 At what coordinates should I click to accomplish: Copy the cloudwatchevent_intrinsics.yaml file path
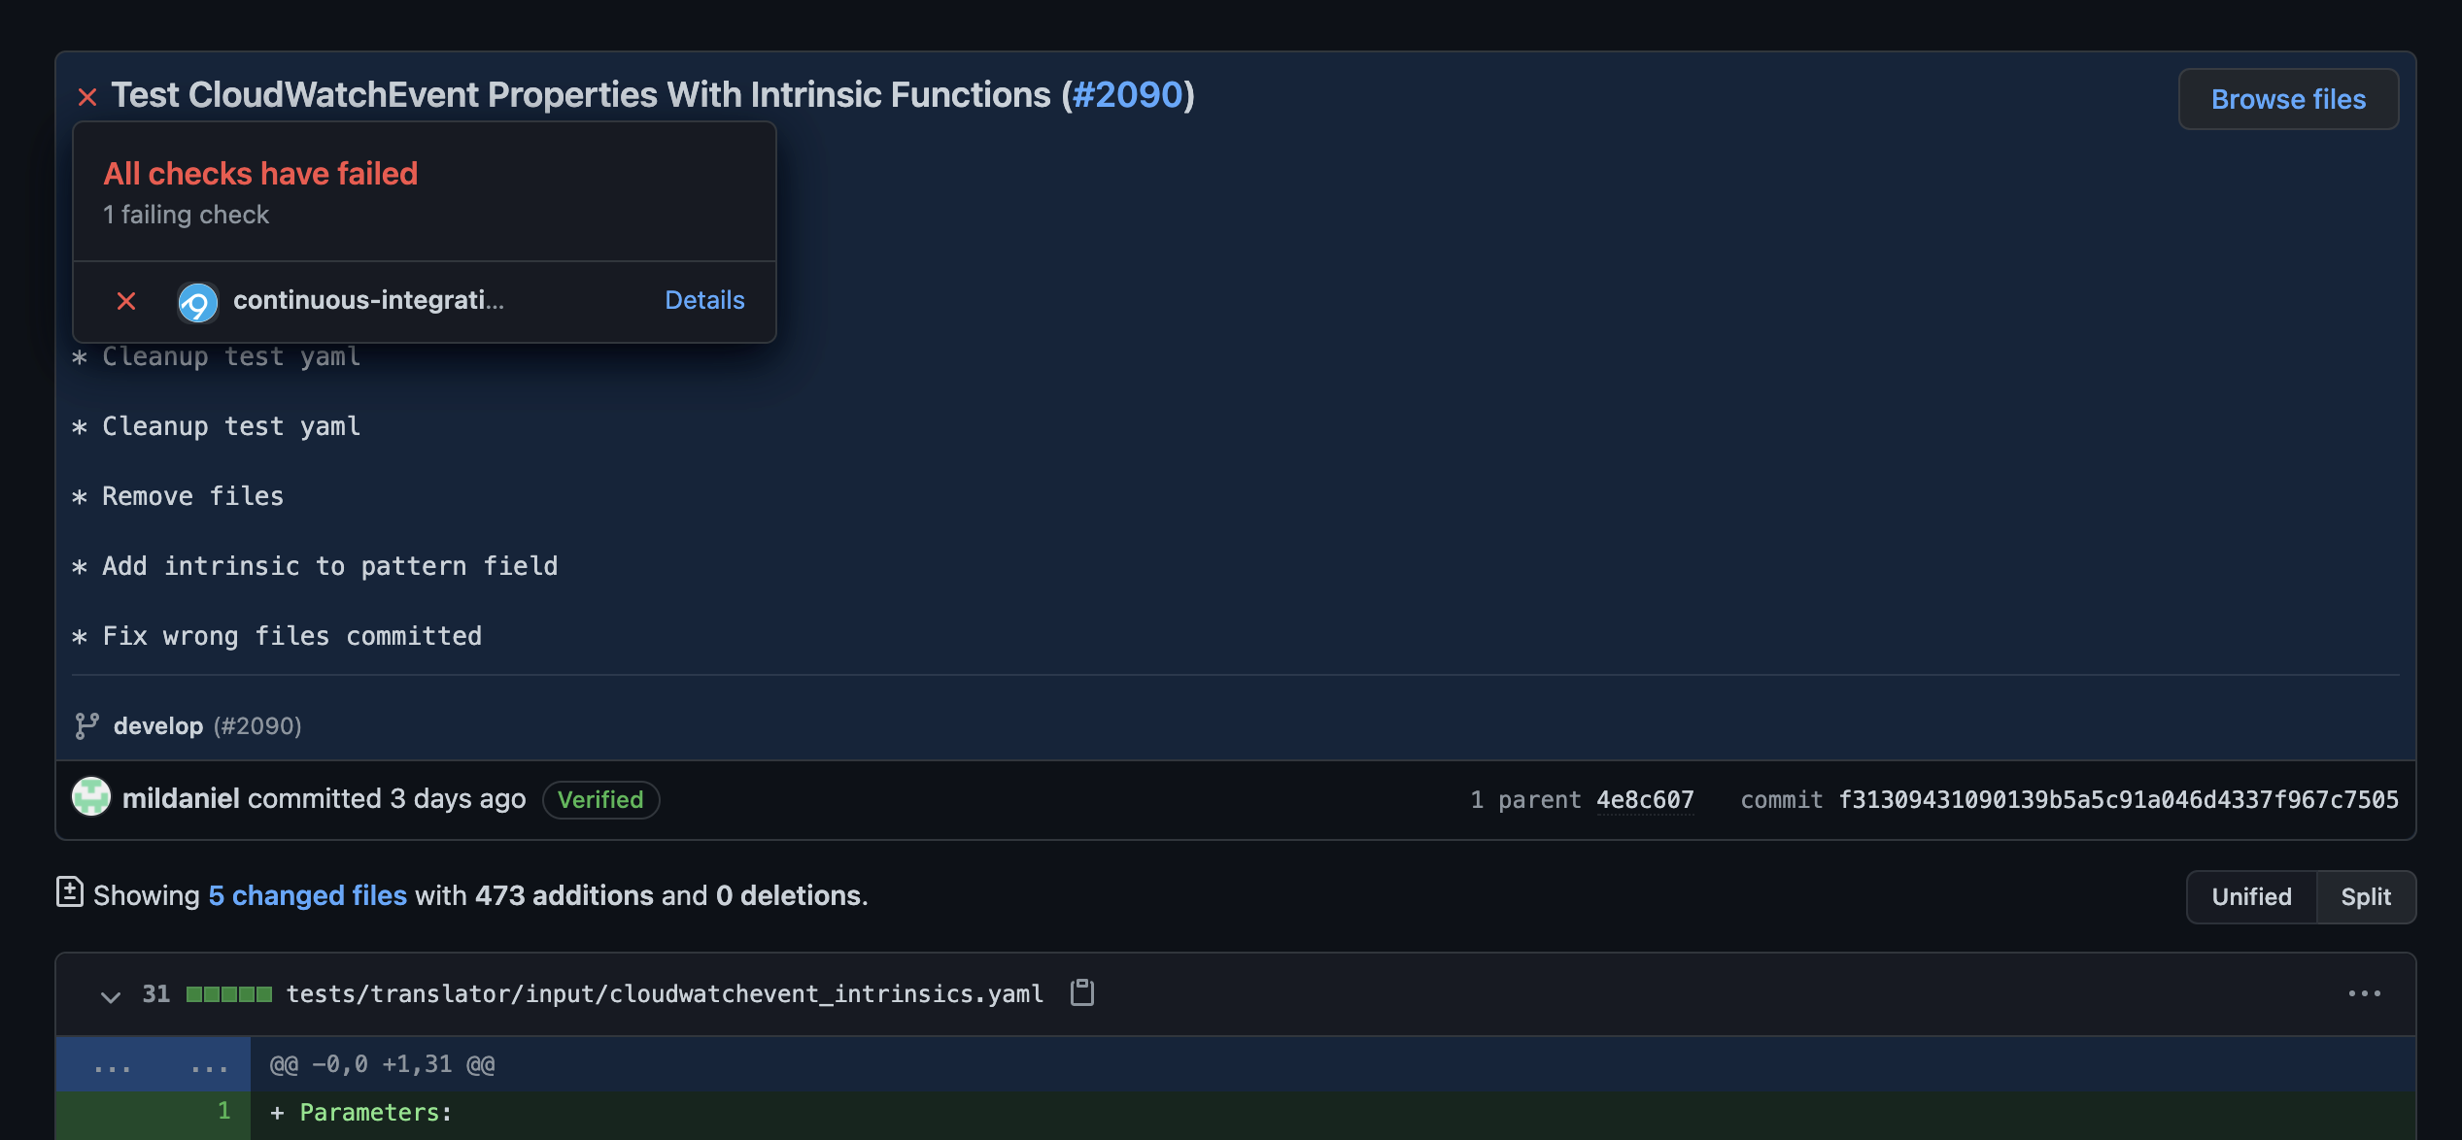[1081, 992]
